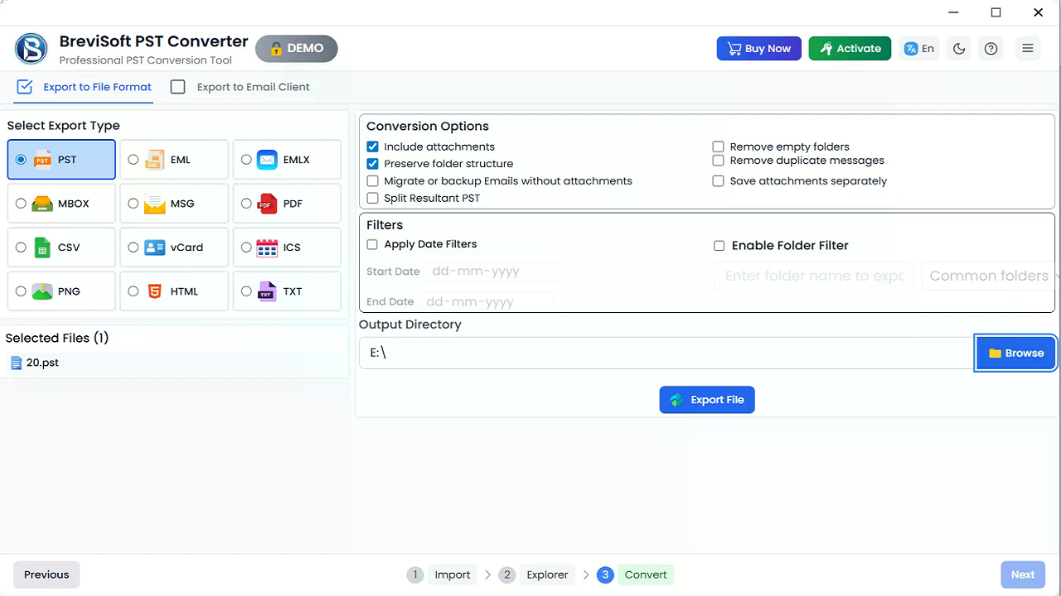Select the ICS radio button
The height and width of the screenshot is (596, 1061).
coord(246,248)
